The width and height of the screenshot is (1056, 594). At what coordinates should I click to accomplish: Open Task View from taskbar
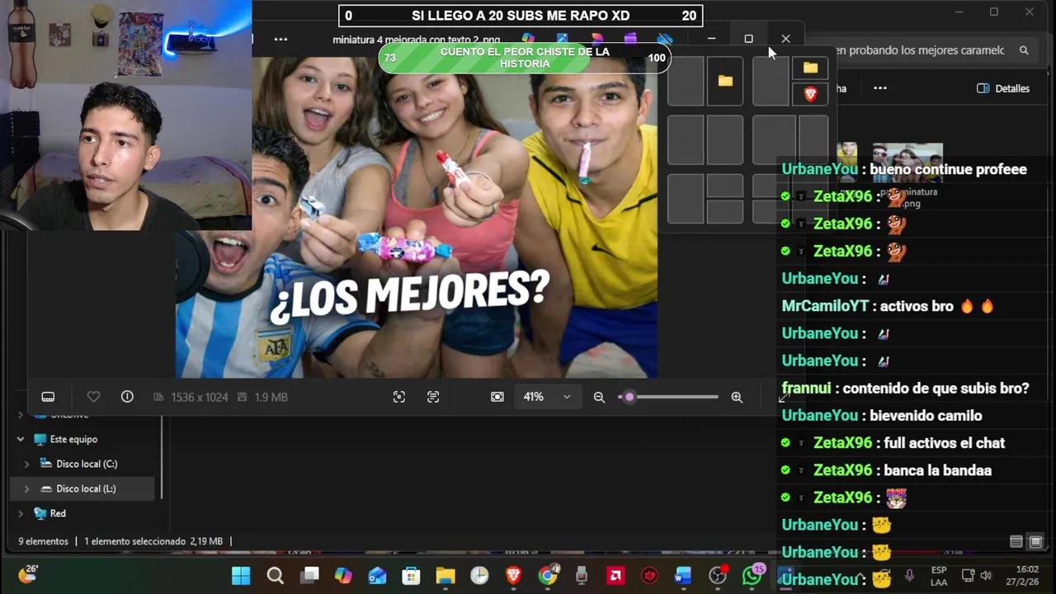point(309,576)
